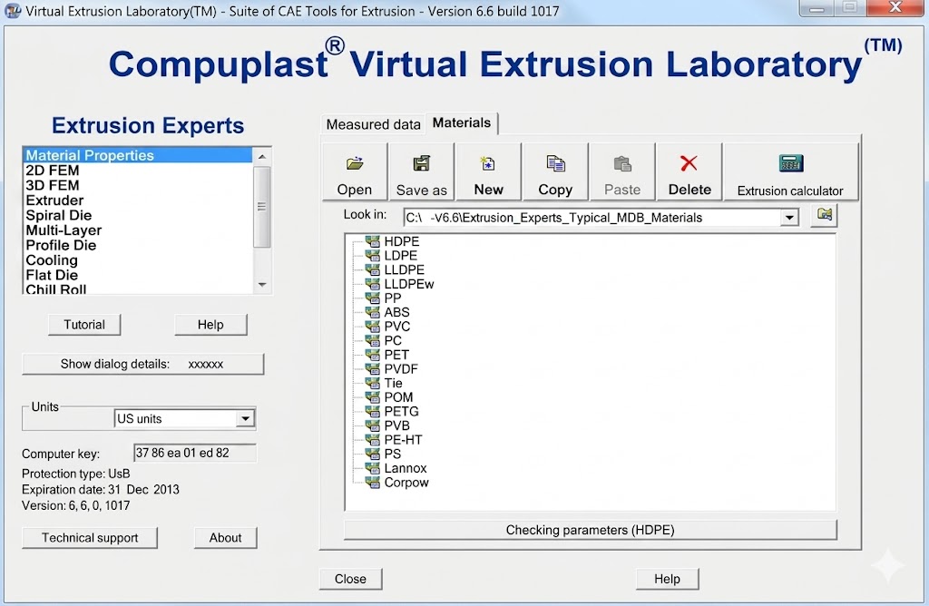
Task: Select the LLDPEw material icon
Action: coord(373,284)
